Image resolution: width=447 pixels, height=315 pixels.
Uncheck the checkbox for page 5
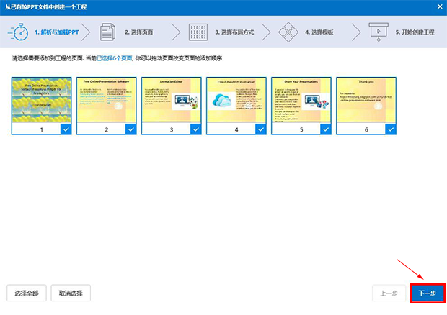pos(326,129)
